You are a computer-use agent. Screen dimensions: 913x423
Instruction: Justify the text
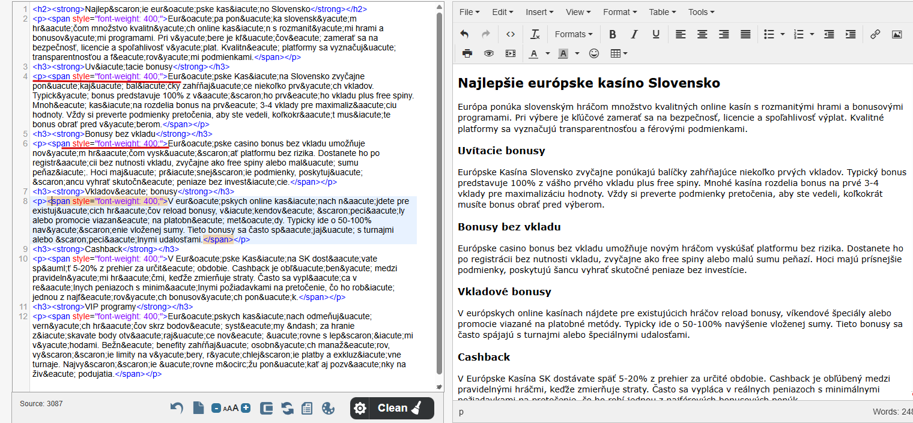[745, 34]
